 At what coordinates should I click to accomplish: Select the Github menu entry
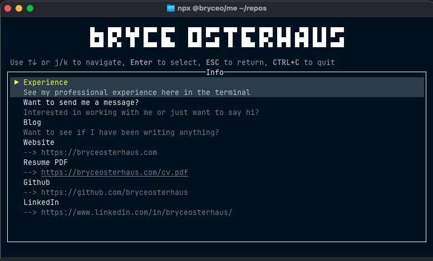point(37,183)
